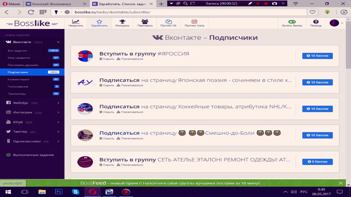Open the Помощь help section
The width and height of the screenshot is (351, 197).
point(316,23)
